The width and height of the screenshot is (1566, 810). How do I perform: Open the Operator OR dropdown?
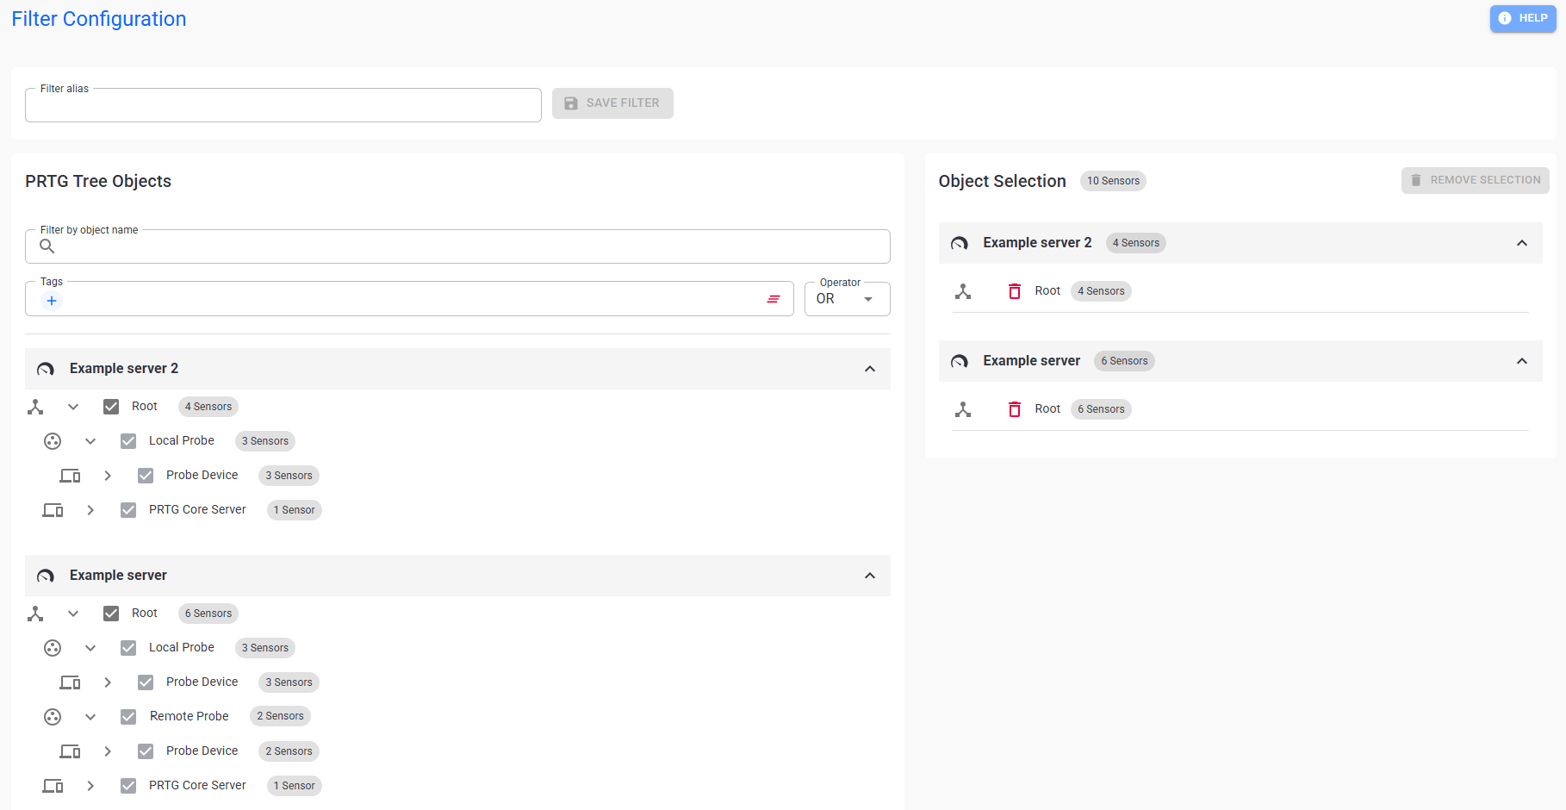(847, 299)
